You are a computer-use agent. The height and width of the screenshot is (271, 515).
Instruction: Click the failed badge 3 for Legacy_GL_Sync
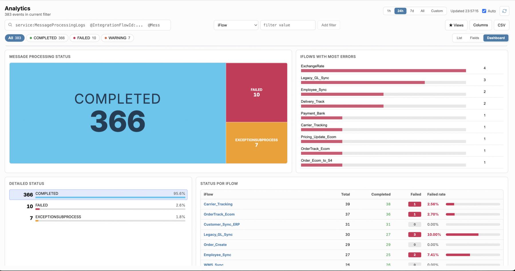pyautogui.click(x=415, y=234)
